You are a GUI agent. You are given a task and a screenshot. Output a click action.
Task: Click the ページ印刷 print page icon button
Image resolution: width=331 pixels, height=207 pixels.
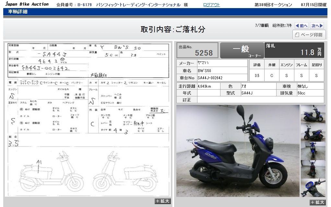(x=308, y=35)
